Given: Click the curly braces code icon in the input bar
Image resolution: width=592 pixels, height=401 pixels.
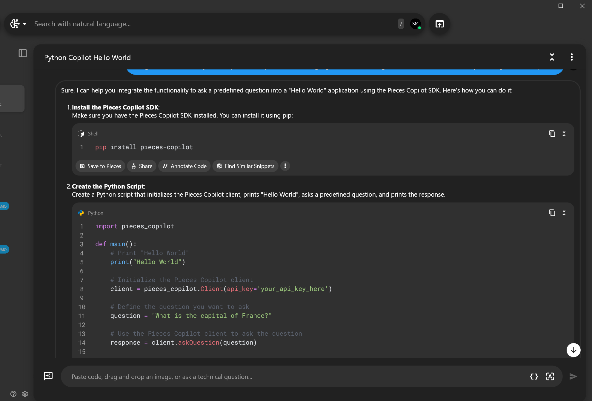Looking at the screenshot, I should pos(534,377).
